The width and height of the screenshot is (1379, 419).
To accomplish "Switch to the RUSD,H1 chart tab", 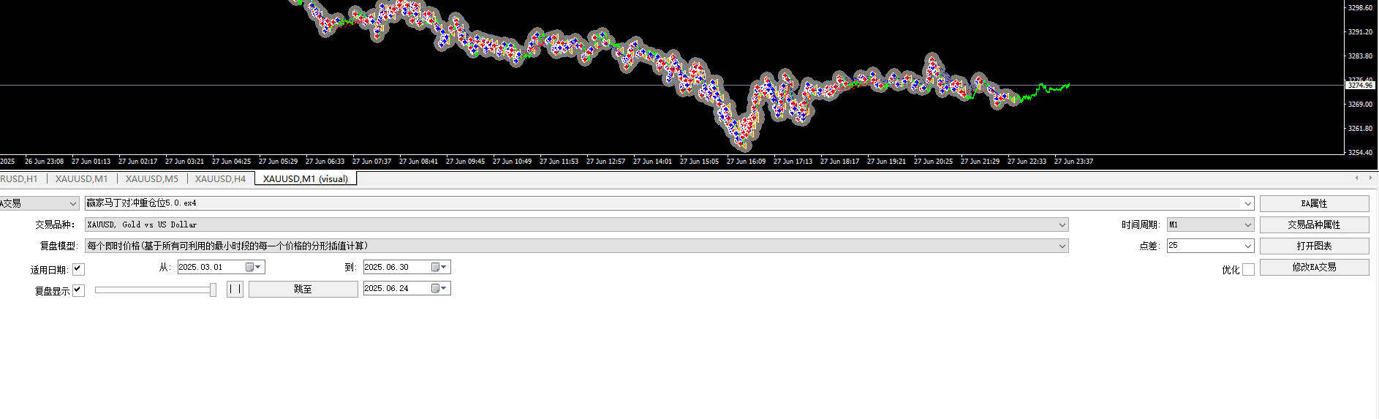I will click(19, 178).
